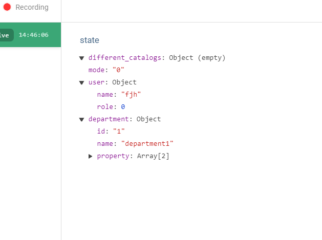This screenshot has width=322, height=240.
Task: Select the property key
Action: tap(113, 156)
